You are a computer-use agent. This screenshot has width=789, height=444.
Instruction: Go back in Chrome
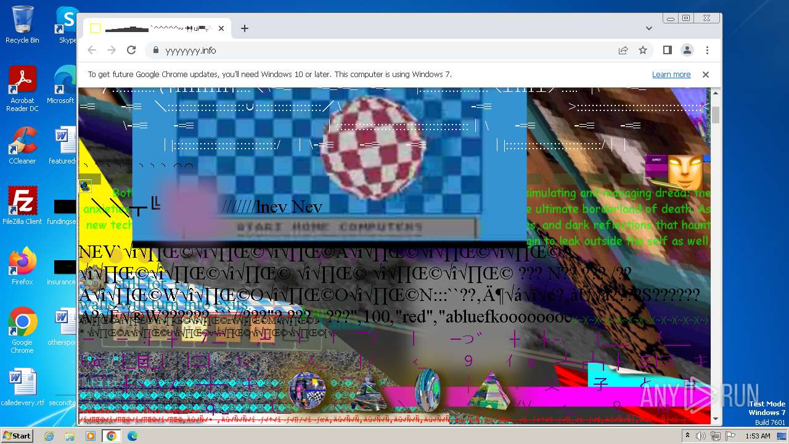click(x=92, y=51)
